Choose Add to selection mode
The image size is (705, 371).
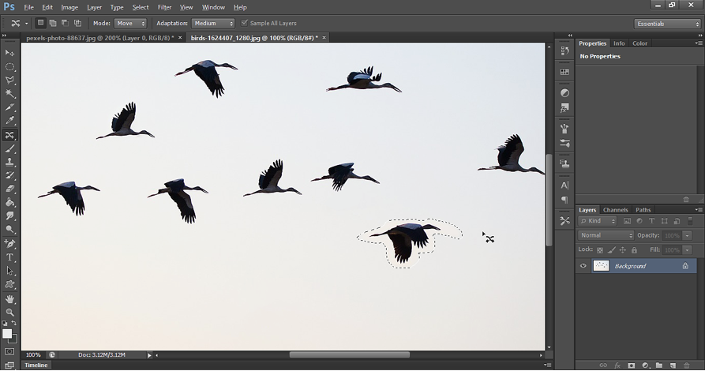click(53, 23)
